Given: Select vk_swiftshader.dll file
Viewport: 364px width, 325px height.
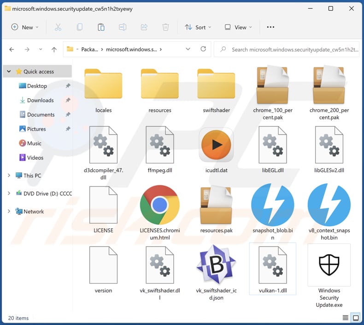Looking at the screenshot, I should tap(160, 273).
